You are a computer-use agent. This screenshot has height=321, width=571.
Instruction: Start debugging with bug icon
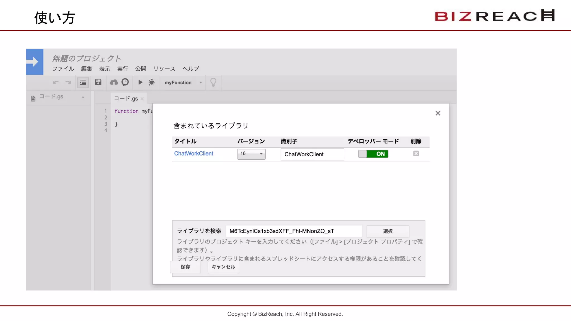(x=152, y=82)
